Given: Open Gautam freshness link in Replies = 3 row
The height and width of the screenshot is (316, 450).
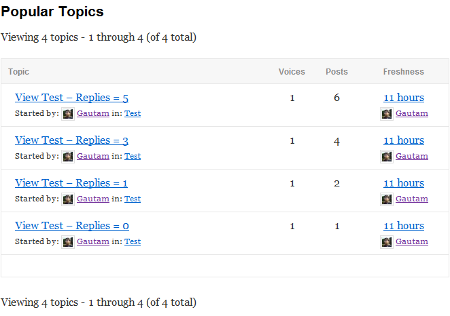Looking at the screenshot, I should pyautogui.click(x=412, y=156).
